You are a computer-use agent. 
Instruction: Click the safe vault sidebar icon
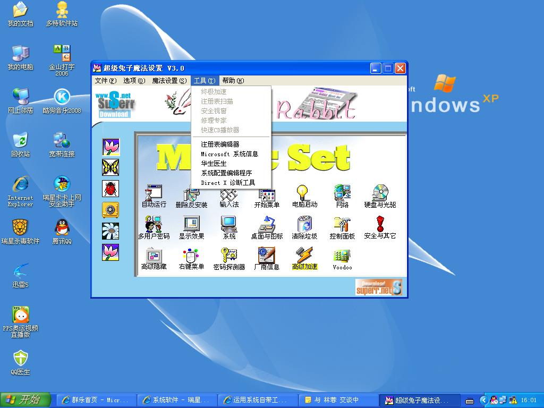[x=110, y=210]
